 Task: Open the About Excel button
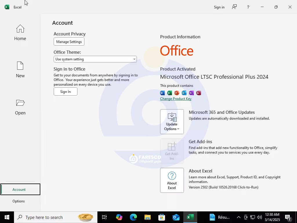click(172, 180)
